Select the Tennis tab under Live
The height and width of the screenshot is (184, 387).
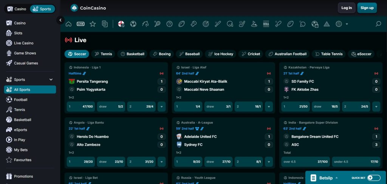103,54
